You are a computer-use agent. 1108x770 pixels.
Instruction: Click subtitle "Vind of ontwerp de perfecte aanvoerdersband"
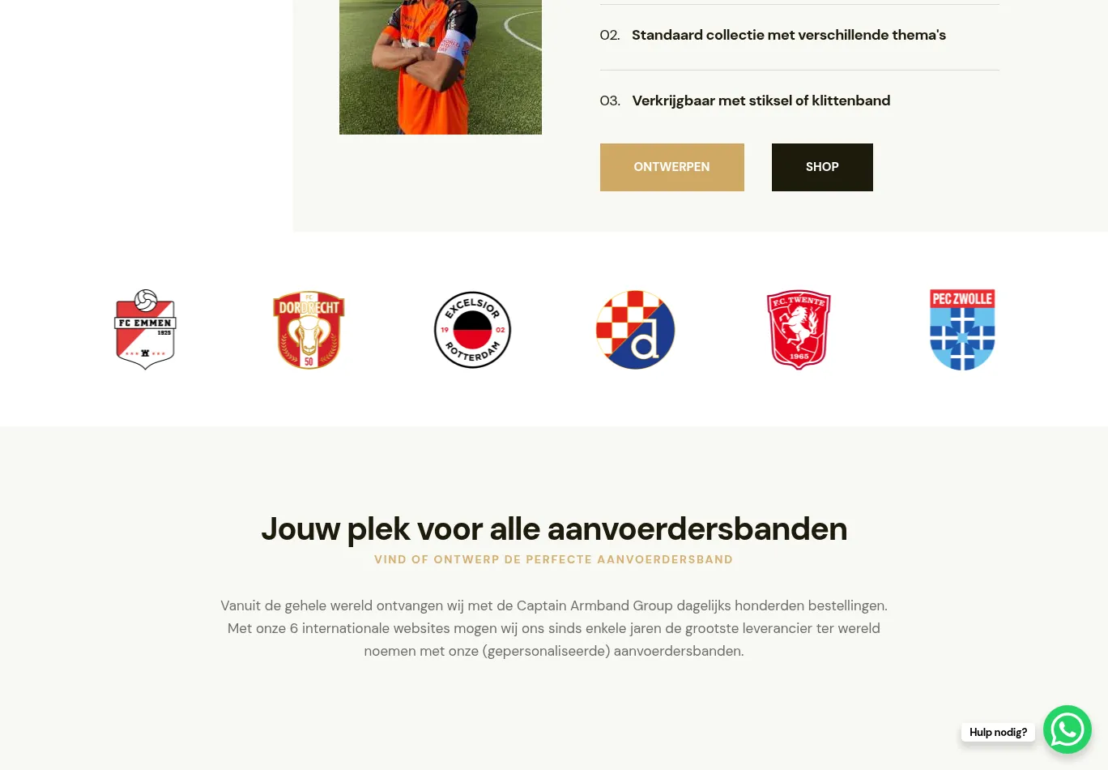click(x=554, y=559)
